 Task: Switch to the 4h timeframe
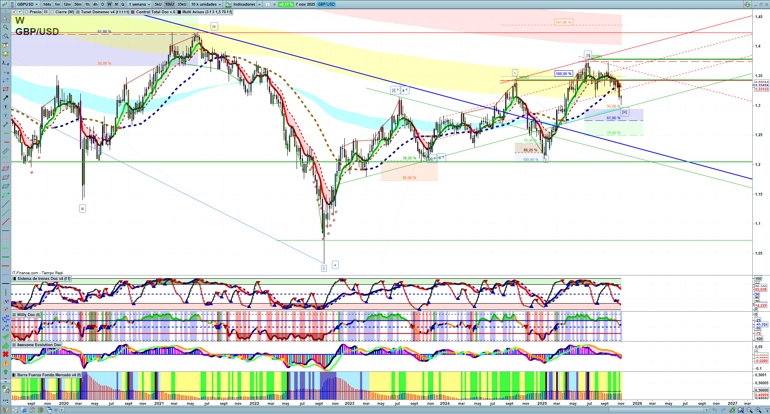point(95,4)
